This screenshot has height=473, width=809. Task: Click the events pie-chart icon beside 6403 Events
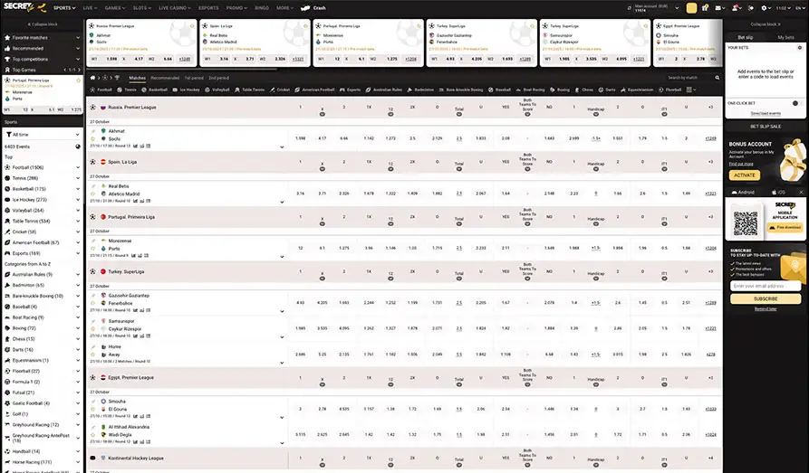[78, 147]
